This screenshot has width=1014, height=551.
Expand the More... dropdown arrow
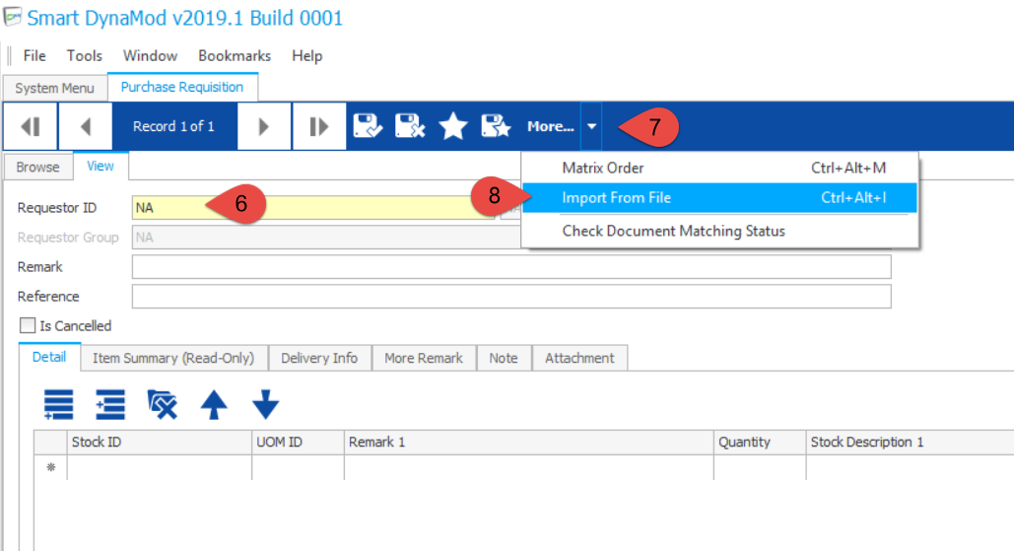(591, 126)
